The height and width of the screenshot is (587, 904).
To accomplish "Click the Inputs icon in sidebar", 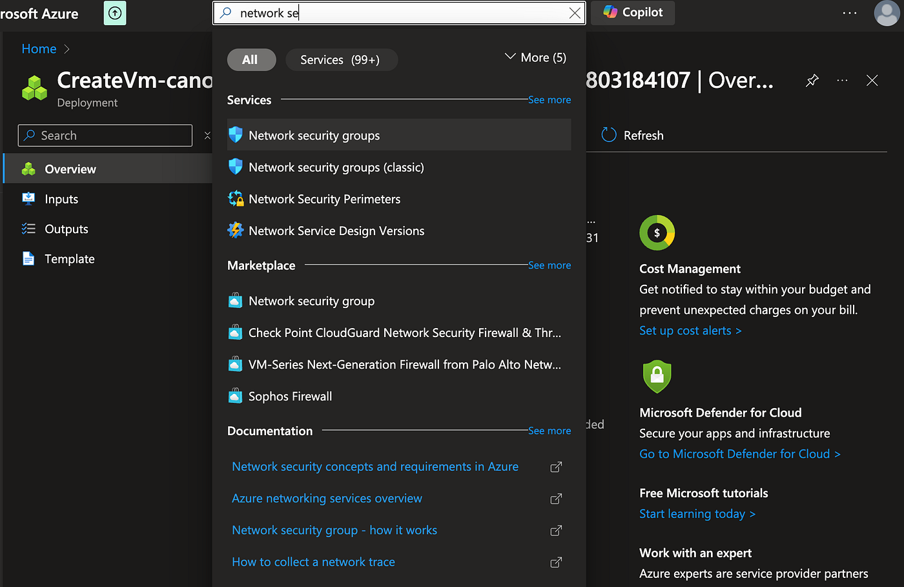I will [x=28, y=199].
